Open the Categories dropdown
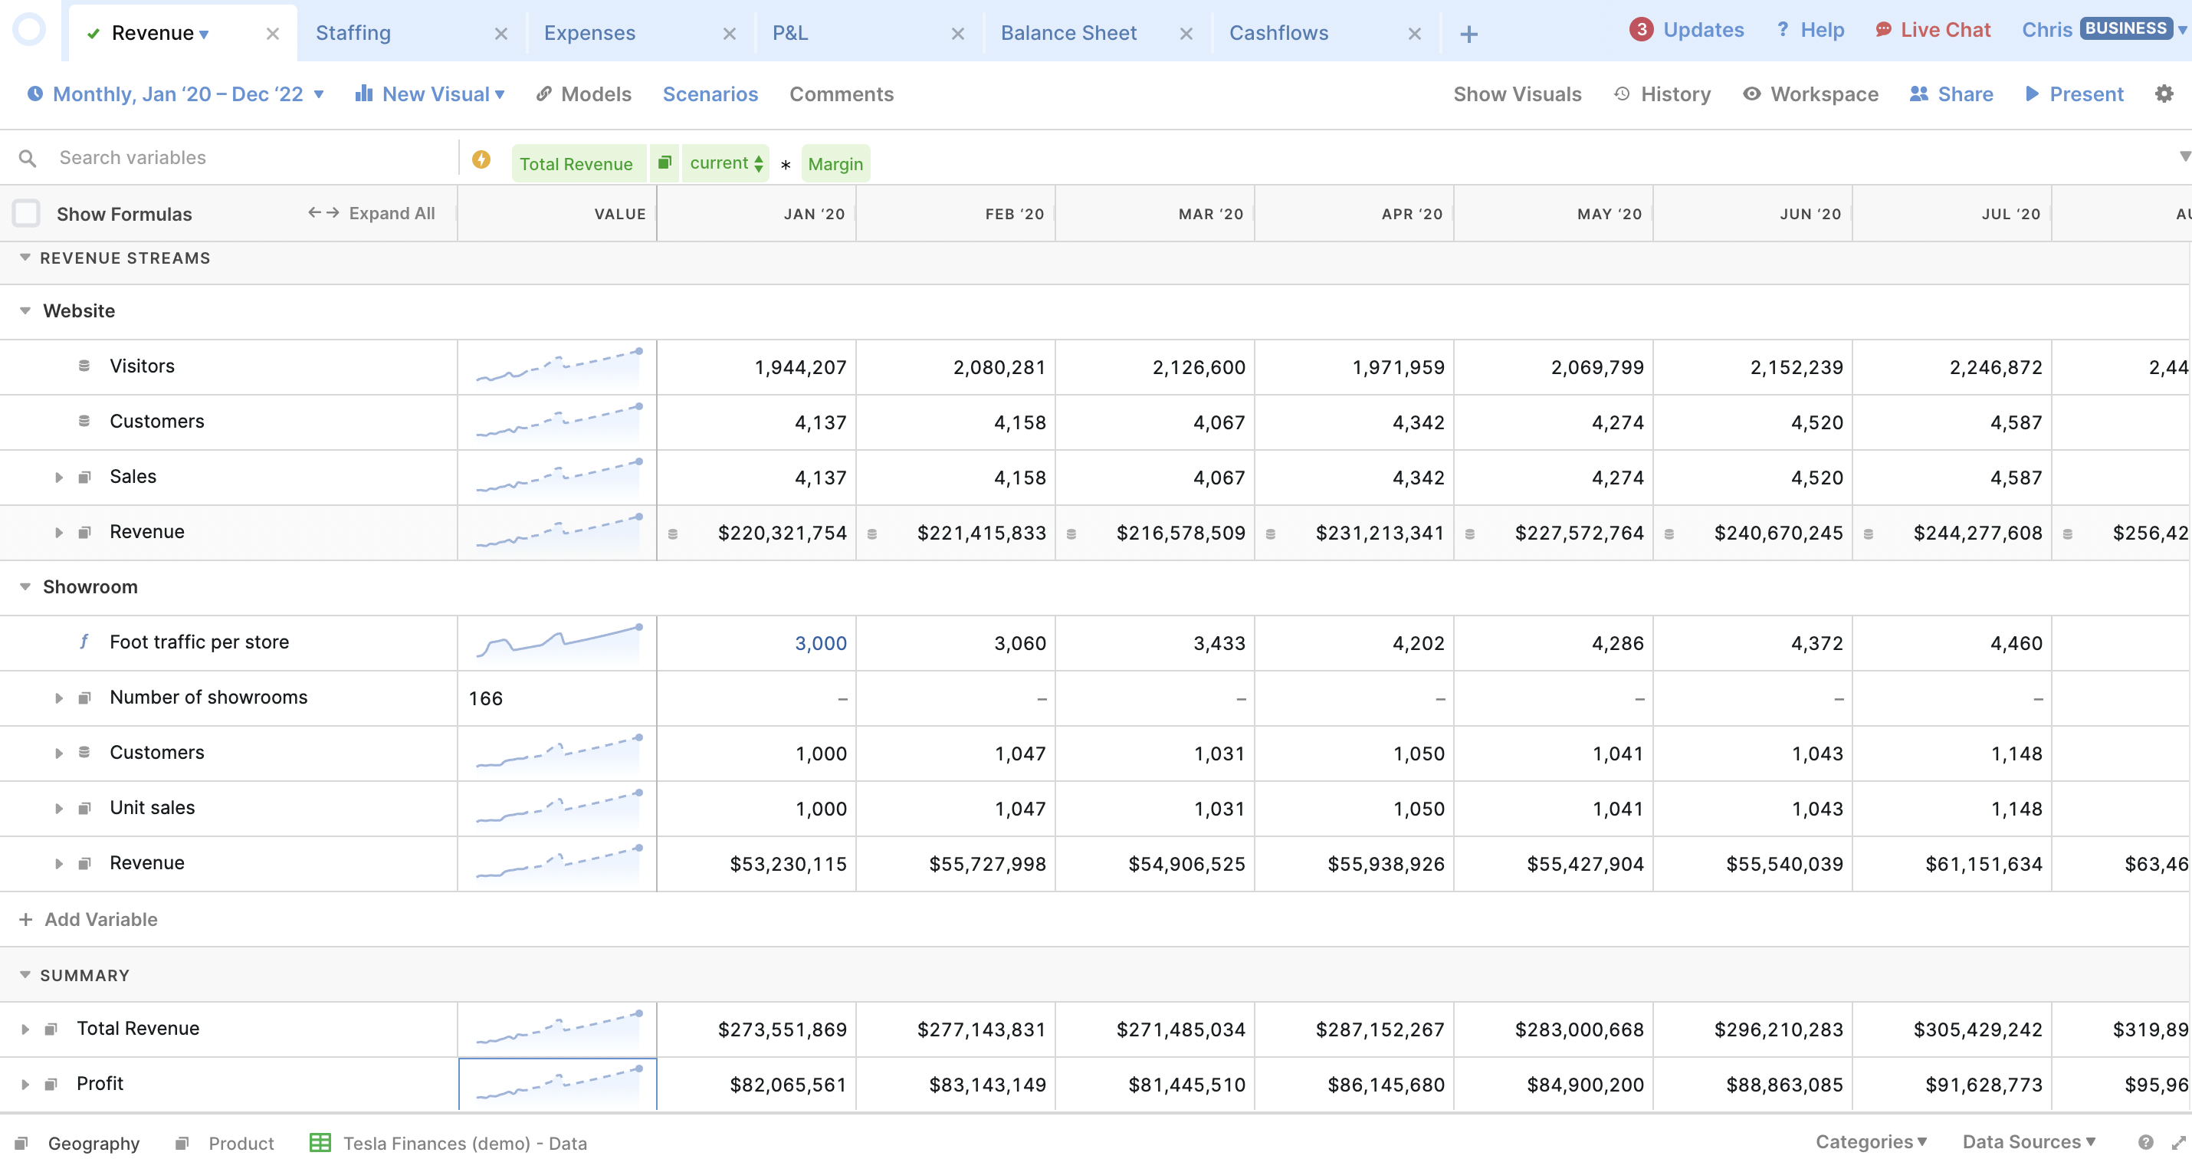 point(1871,1142)
